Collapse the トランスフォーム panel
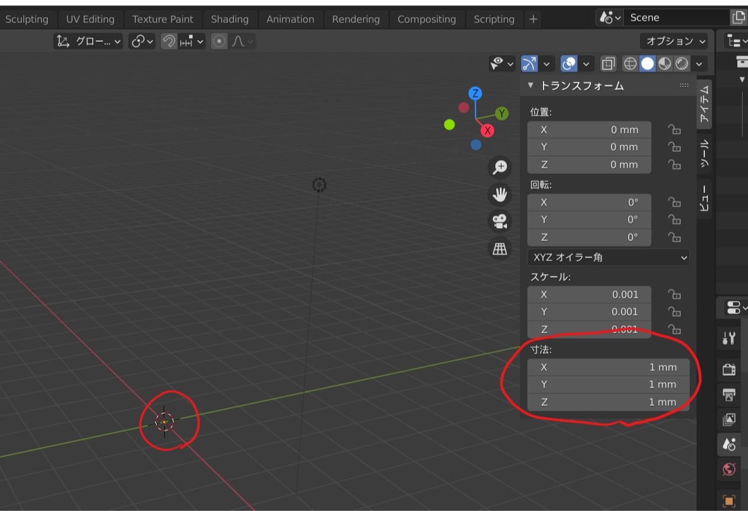The height and width of the screenshot is (511, 748). click(531, 85)
